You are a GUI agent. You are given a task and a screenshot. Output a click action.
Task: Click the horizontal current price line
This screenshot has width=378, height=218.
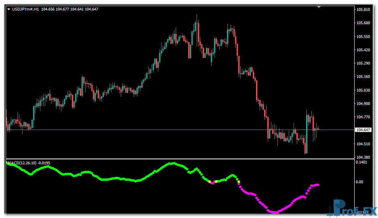162,130
